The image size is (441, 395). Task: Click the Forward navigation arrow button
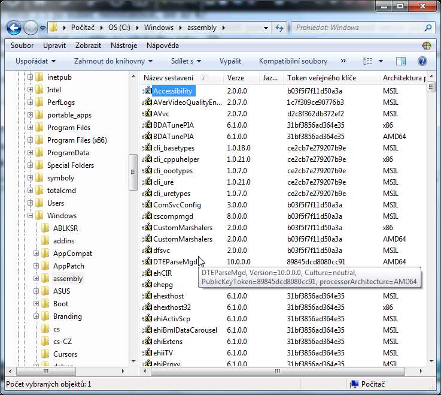tap(31, 28)
